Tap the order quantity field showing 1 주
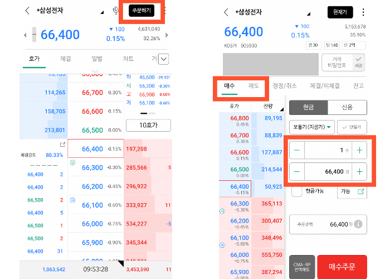 (328, 150)
